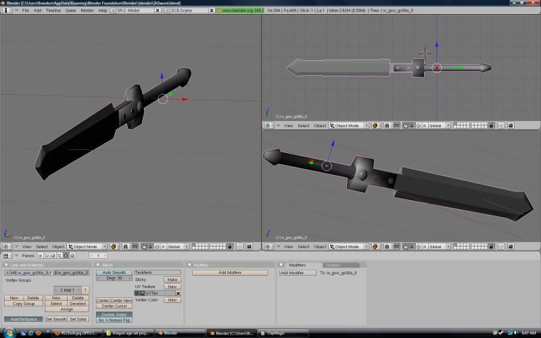This screenshot has width=541, height=338.
Task: Toggle 3D manipulator hand icon in left viewport header
Action: (x=144, y=247)
